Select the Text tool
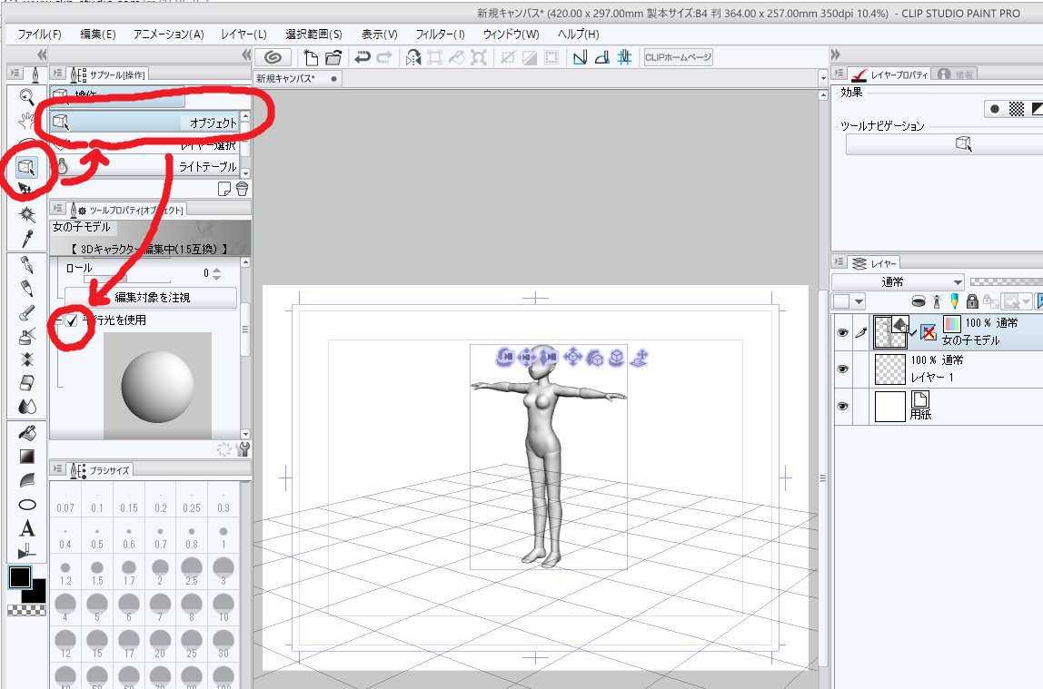This screenshot has height=689, width=1043. pos(26,528)
